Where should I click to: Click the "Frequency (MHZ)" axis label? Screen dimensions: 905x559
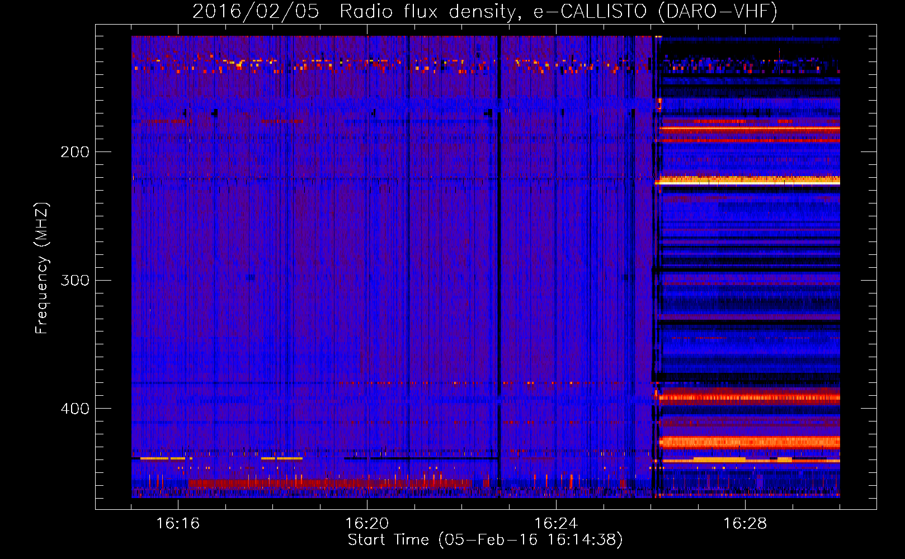click(41, 268)
